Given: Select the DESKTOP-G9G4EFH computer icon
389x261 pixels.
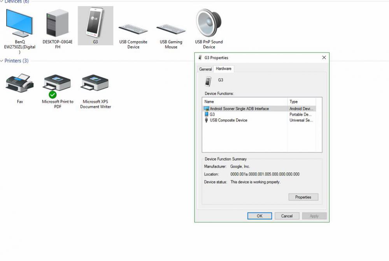Looking at the screenshot, I should coord(57,24).
